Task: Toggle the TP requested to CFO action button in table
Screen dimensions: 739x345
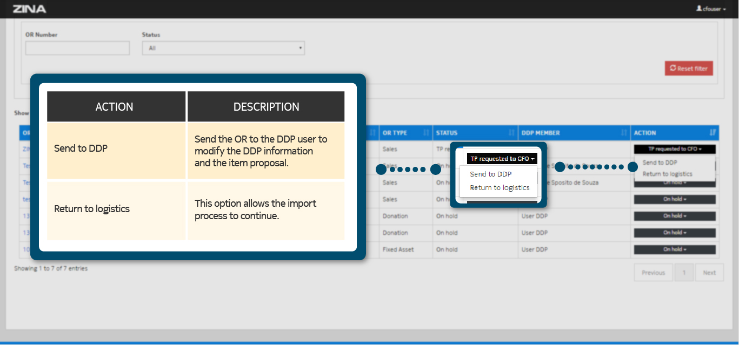Action: coord(675,149)
